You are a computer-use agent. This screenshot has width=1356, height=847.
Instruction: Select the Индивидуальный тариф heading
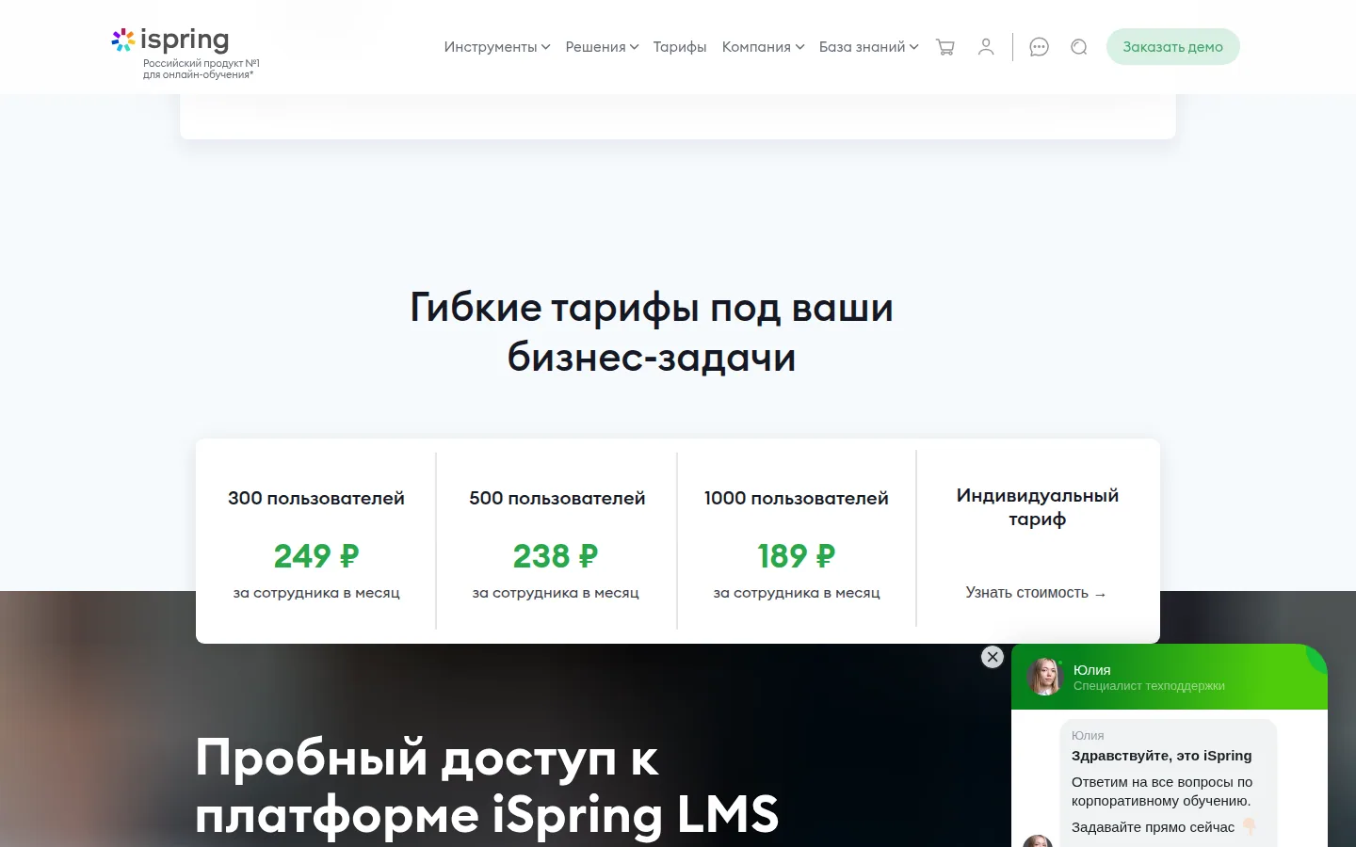1038,507
